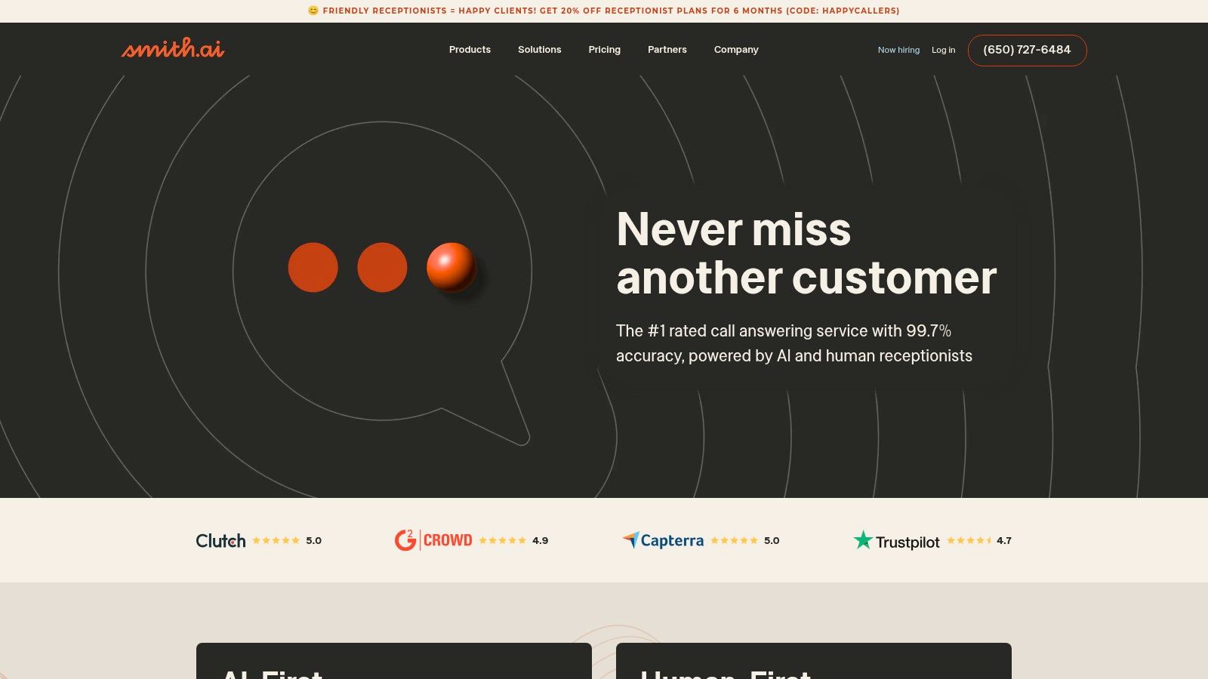Go to the Pricing page
The height and width of the screenshot is (679, 1208).
604,50
